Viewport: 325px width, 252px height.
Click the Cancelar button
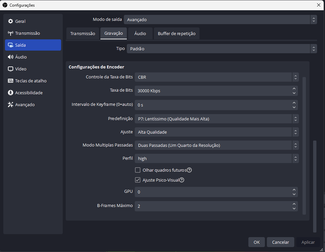coord(280,242)
